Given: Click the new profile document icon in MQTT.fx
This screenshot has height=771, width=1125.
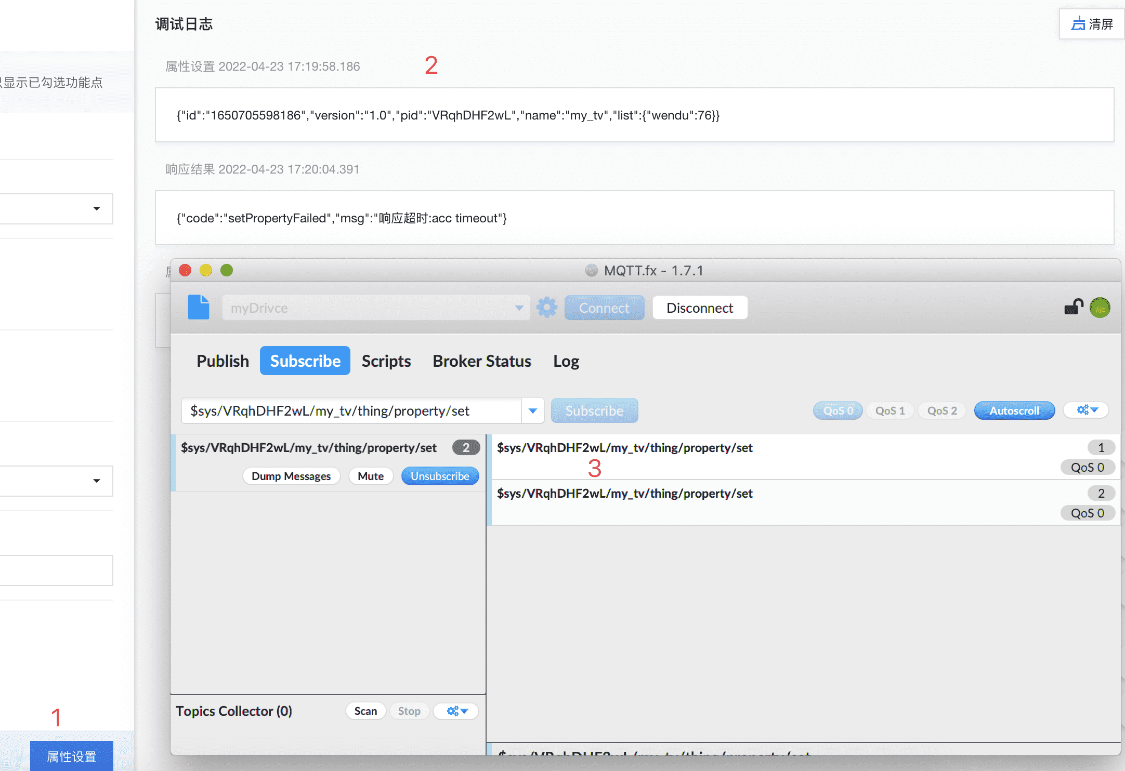Looking at the screenshot, I should pyautogui.click(x=198, y=307).
